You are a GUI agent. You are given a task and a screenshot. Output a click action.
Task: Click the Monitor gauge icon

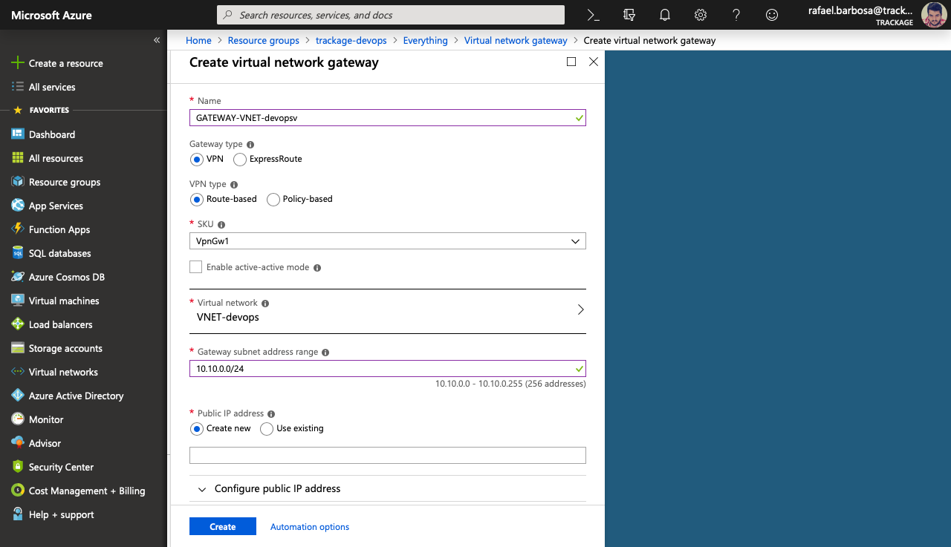tap(18, 419)
